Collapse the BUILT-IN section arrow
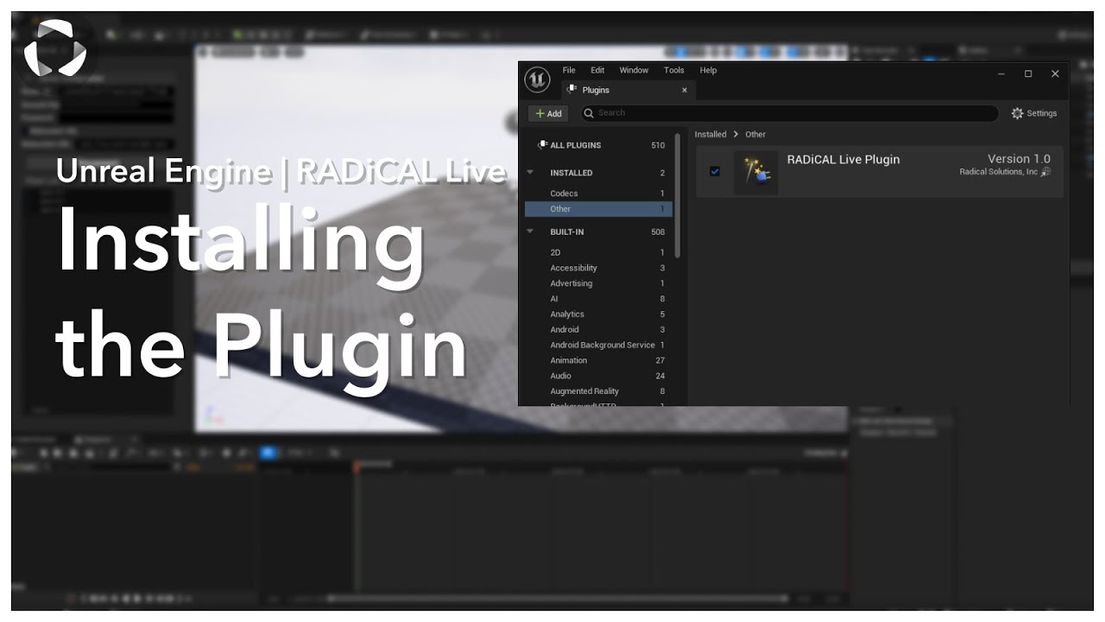1105x622 pixels. 531,232
